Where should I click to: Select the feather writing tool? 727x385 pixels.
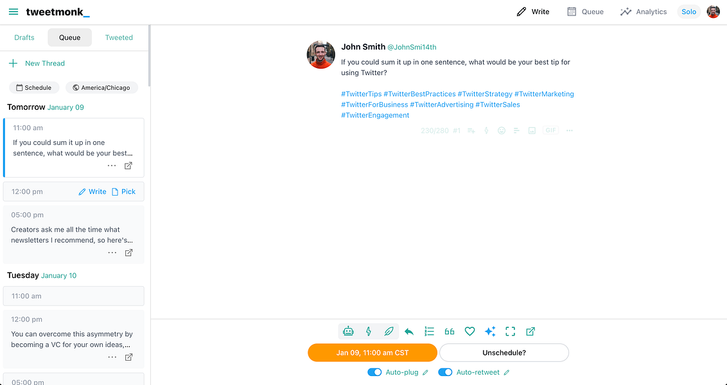coord(389,331)
